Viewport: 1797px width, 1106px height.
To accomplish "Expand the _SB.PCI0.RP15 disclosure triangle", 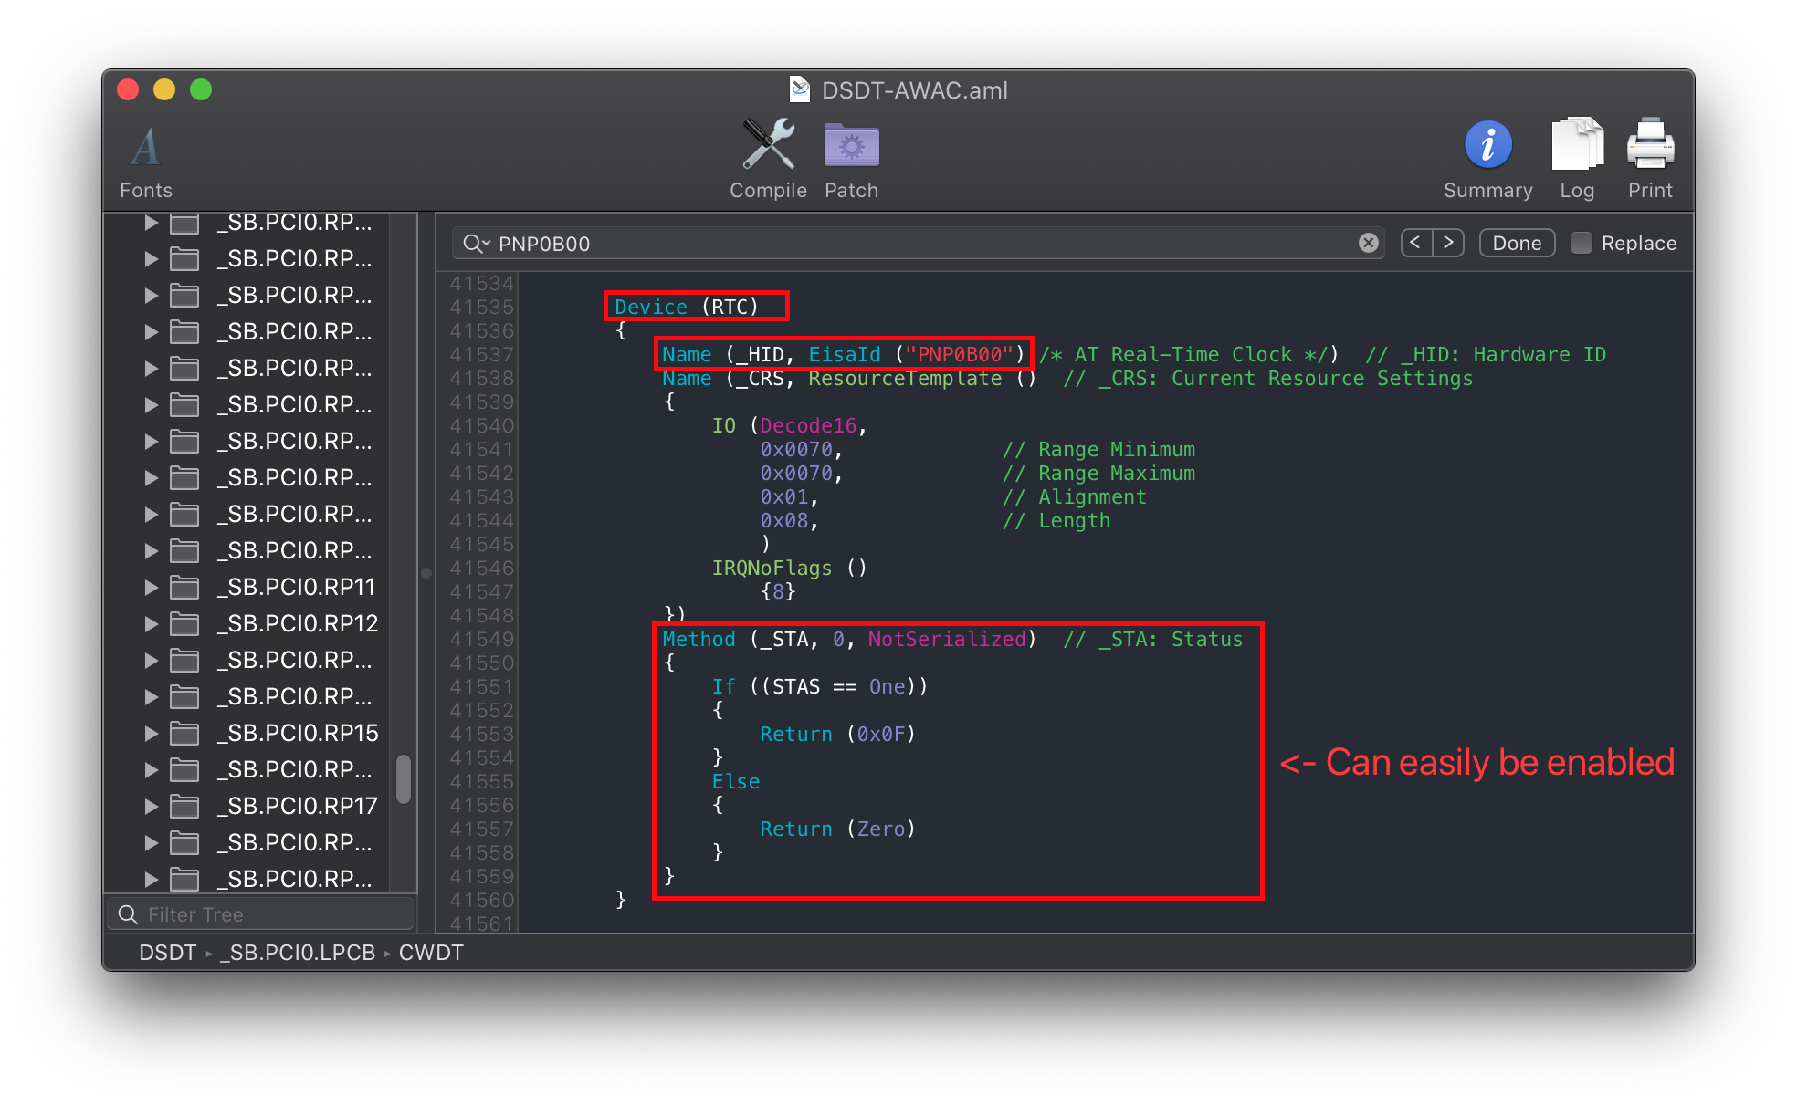I will coord(152,733).
